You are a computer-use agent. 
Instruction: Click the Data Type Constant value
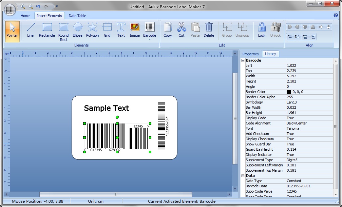(x=310, y=181)
